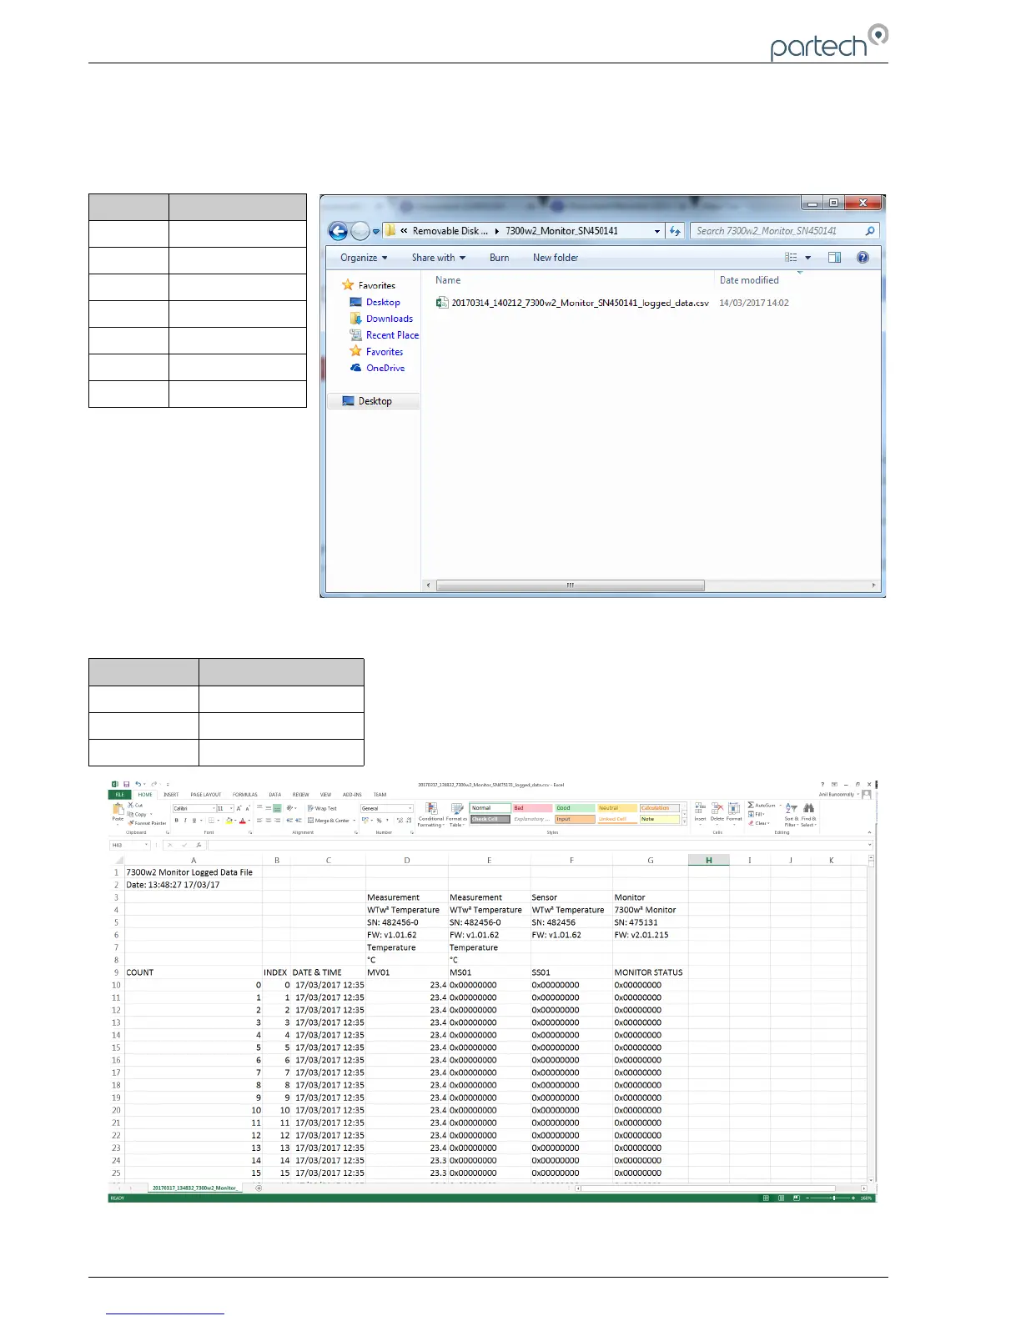Open Conditional Formatting menu
The width and height of the screenshot is (1021, 1321).
(x=431, y=815)
